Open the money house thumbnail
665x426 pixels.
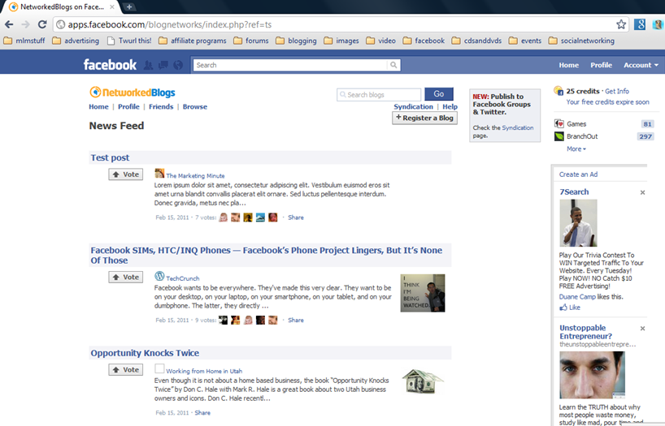point(423,381)
